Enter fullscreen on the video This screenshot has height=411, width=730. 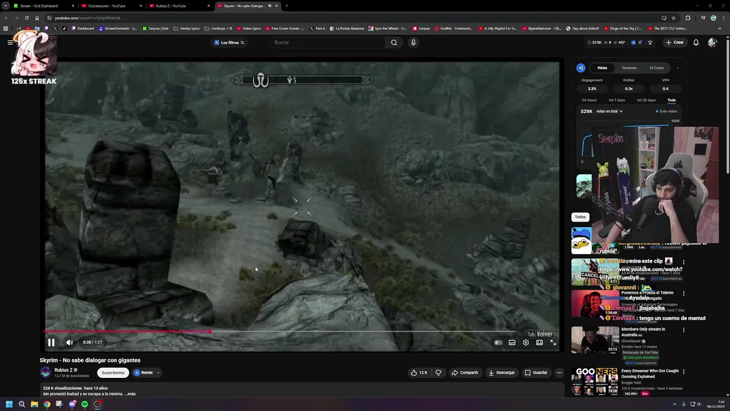pyautogui.click(x=553, y=342)
